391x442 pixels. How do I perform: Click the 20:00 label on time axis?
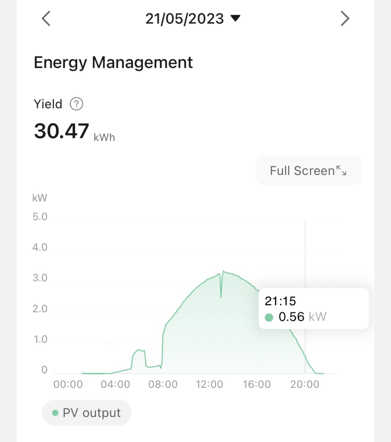point(305,385)
